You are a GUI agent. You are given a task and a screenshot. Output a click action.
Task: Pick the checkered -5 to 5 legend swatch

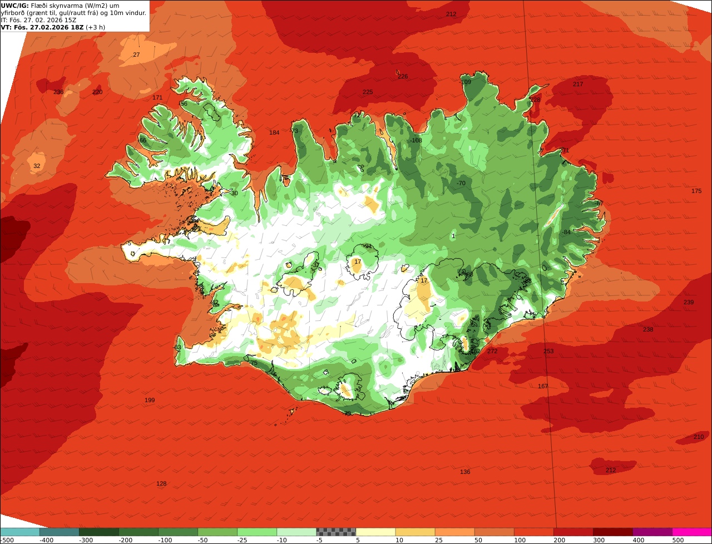(336, 532)
